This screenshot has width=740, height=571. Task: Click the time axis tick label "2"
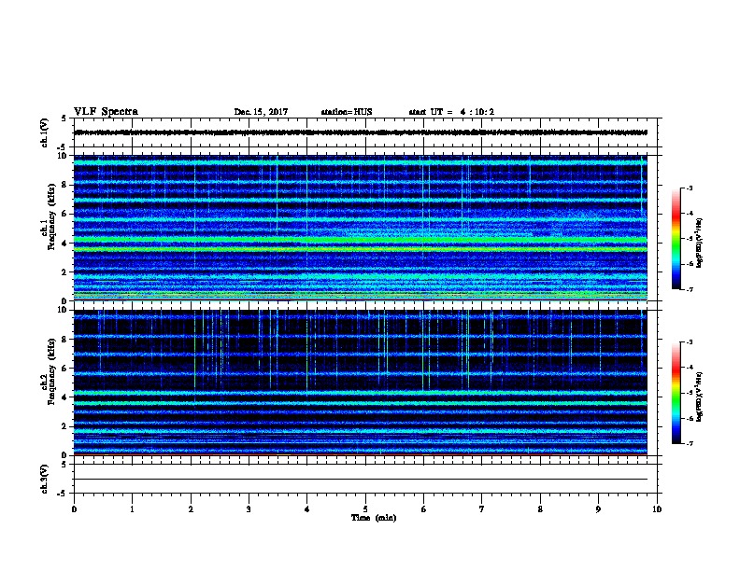point(191,509)
